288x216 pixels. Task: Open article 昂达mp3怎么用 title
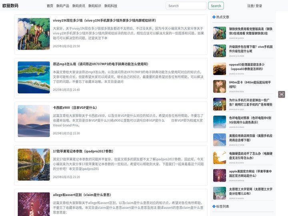tap(100, 64)
